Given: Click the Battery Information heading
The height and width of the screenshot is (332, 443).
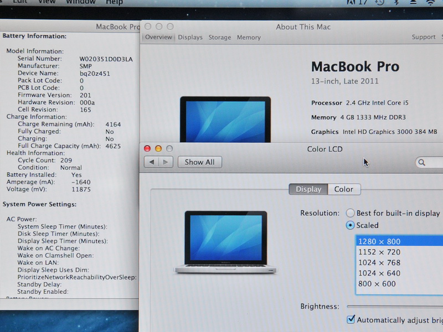Looking at the screenshot, I should [x=34, y=36].
